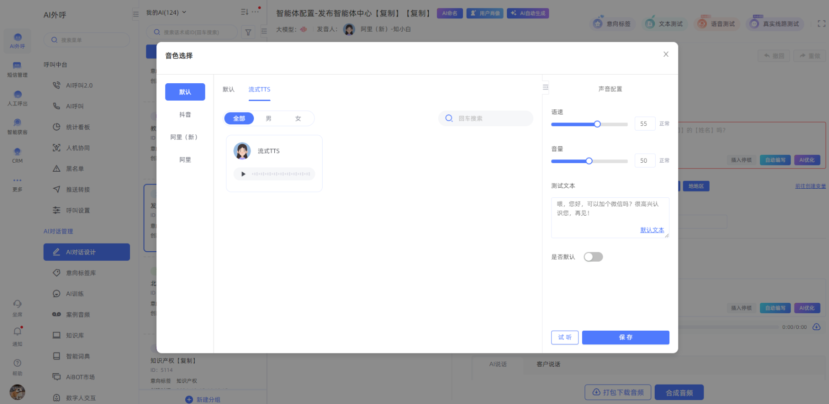Switch to the 默认 tab
Image resolution: width=829 pixels, height=404 pixels.
(x=228, y=89)
